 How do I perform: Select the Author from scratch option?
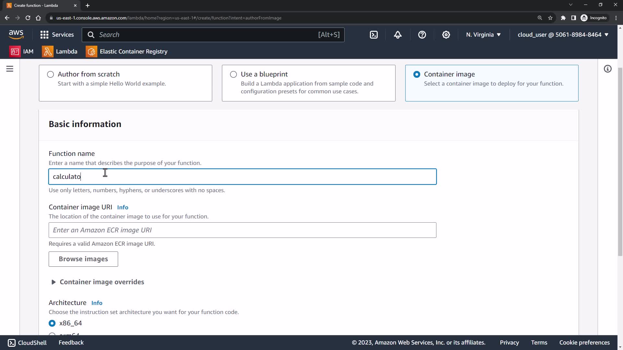[x=50, y=75]
